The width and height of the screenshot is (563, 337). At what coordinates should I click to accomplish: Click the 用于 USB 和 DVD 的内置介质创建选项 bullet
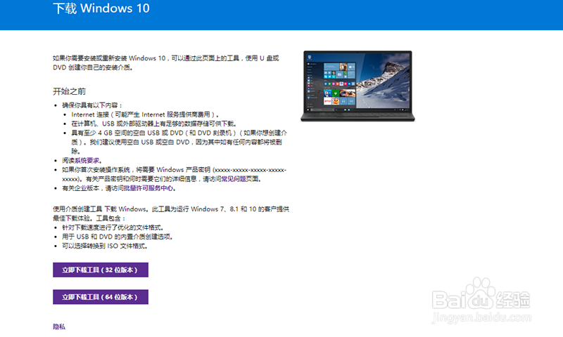117,237
